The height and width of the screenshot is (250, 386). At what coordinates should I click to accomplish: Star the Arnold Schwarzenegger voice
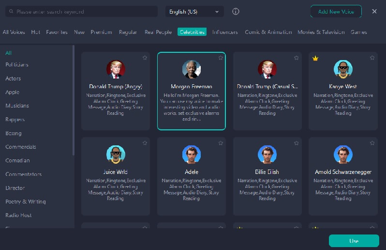pyautogui.click(x=372, y=143)
